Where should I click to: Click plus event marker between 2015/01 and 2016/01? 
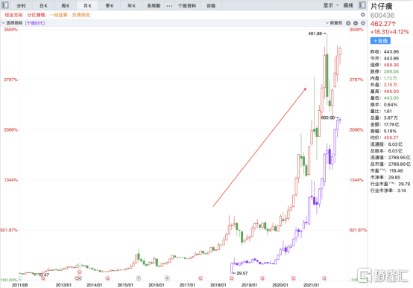point(139,278)
